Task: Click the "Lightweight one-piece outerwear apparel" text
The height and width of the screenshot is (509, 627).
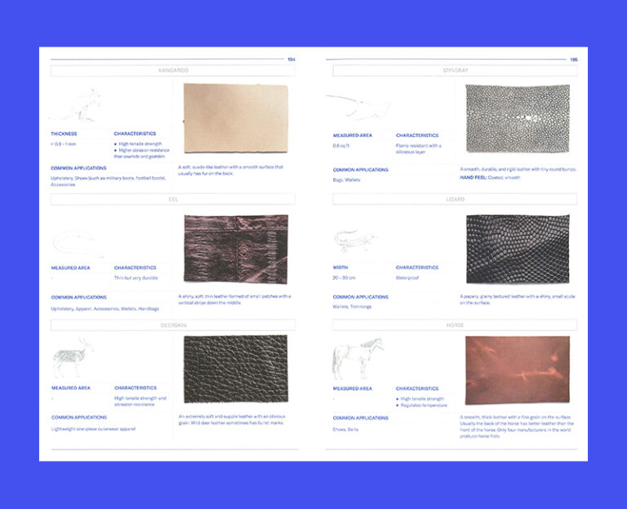Action: (93, 429)
